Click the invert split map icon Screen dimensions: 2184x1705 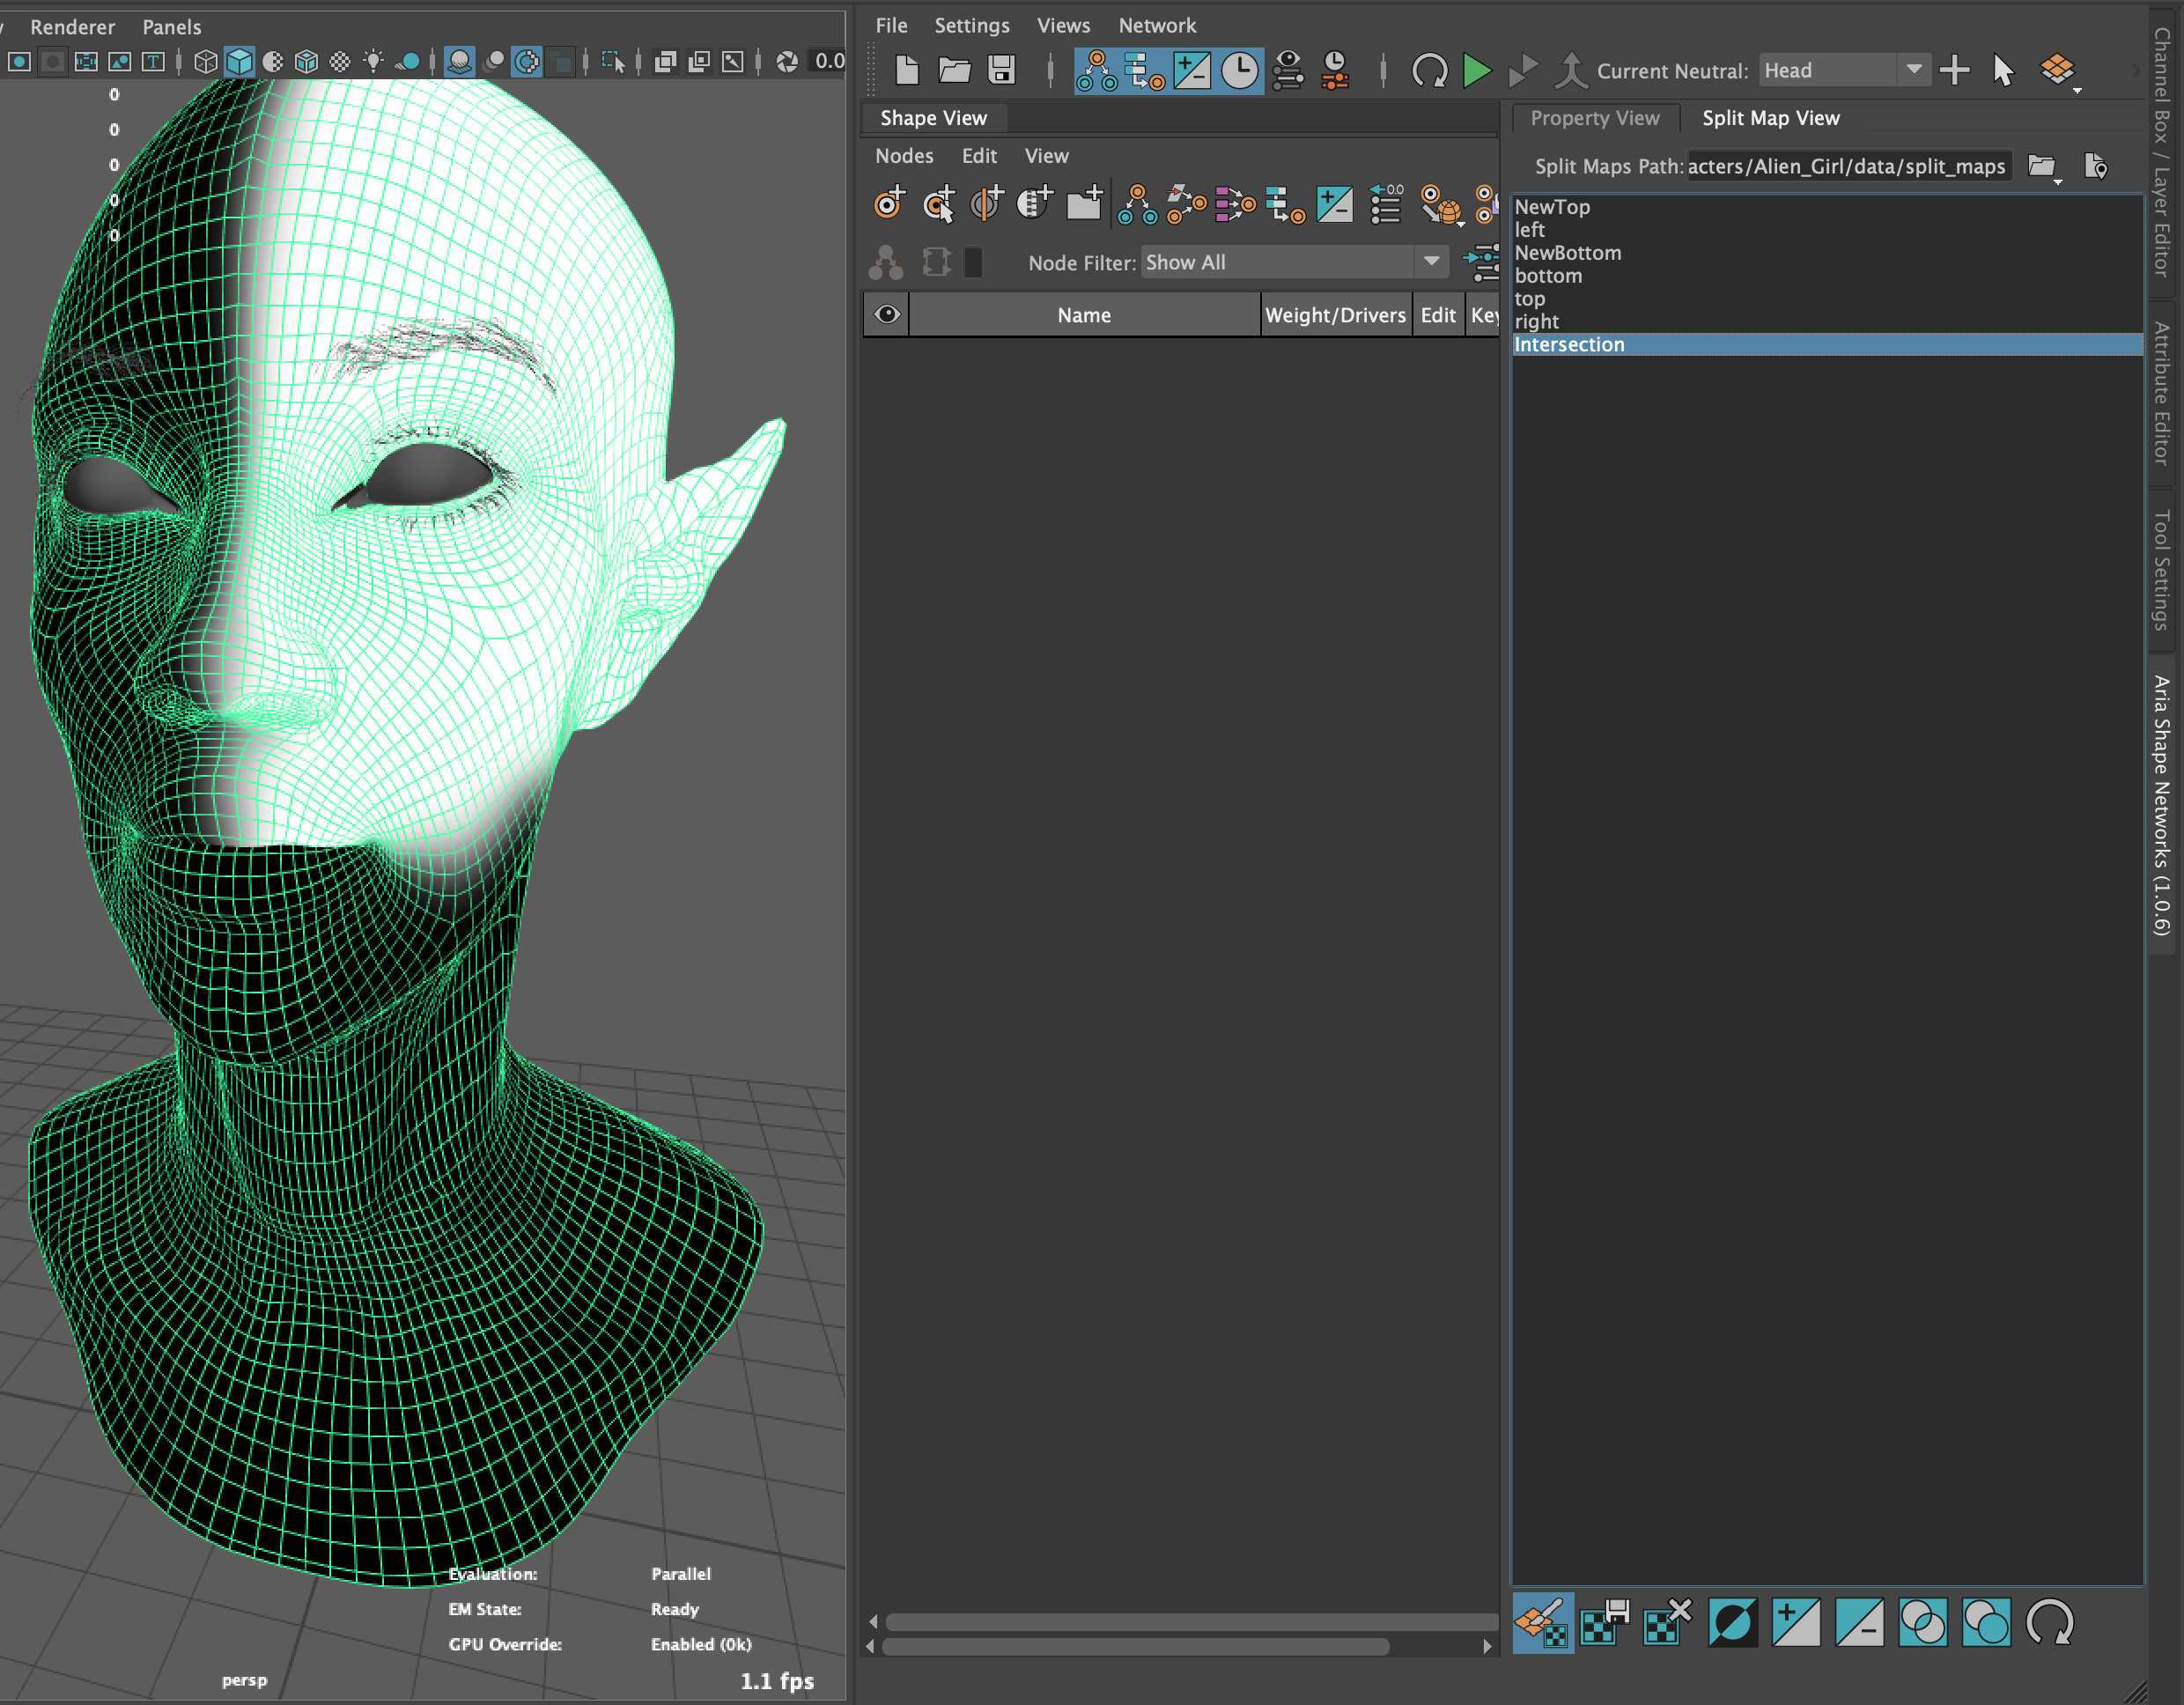click(x=1732, y=1622)
